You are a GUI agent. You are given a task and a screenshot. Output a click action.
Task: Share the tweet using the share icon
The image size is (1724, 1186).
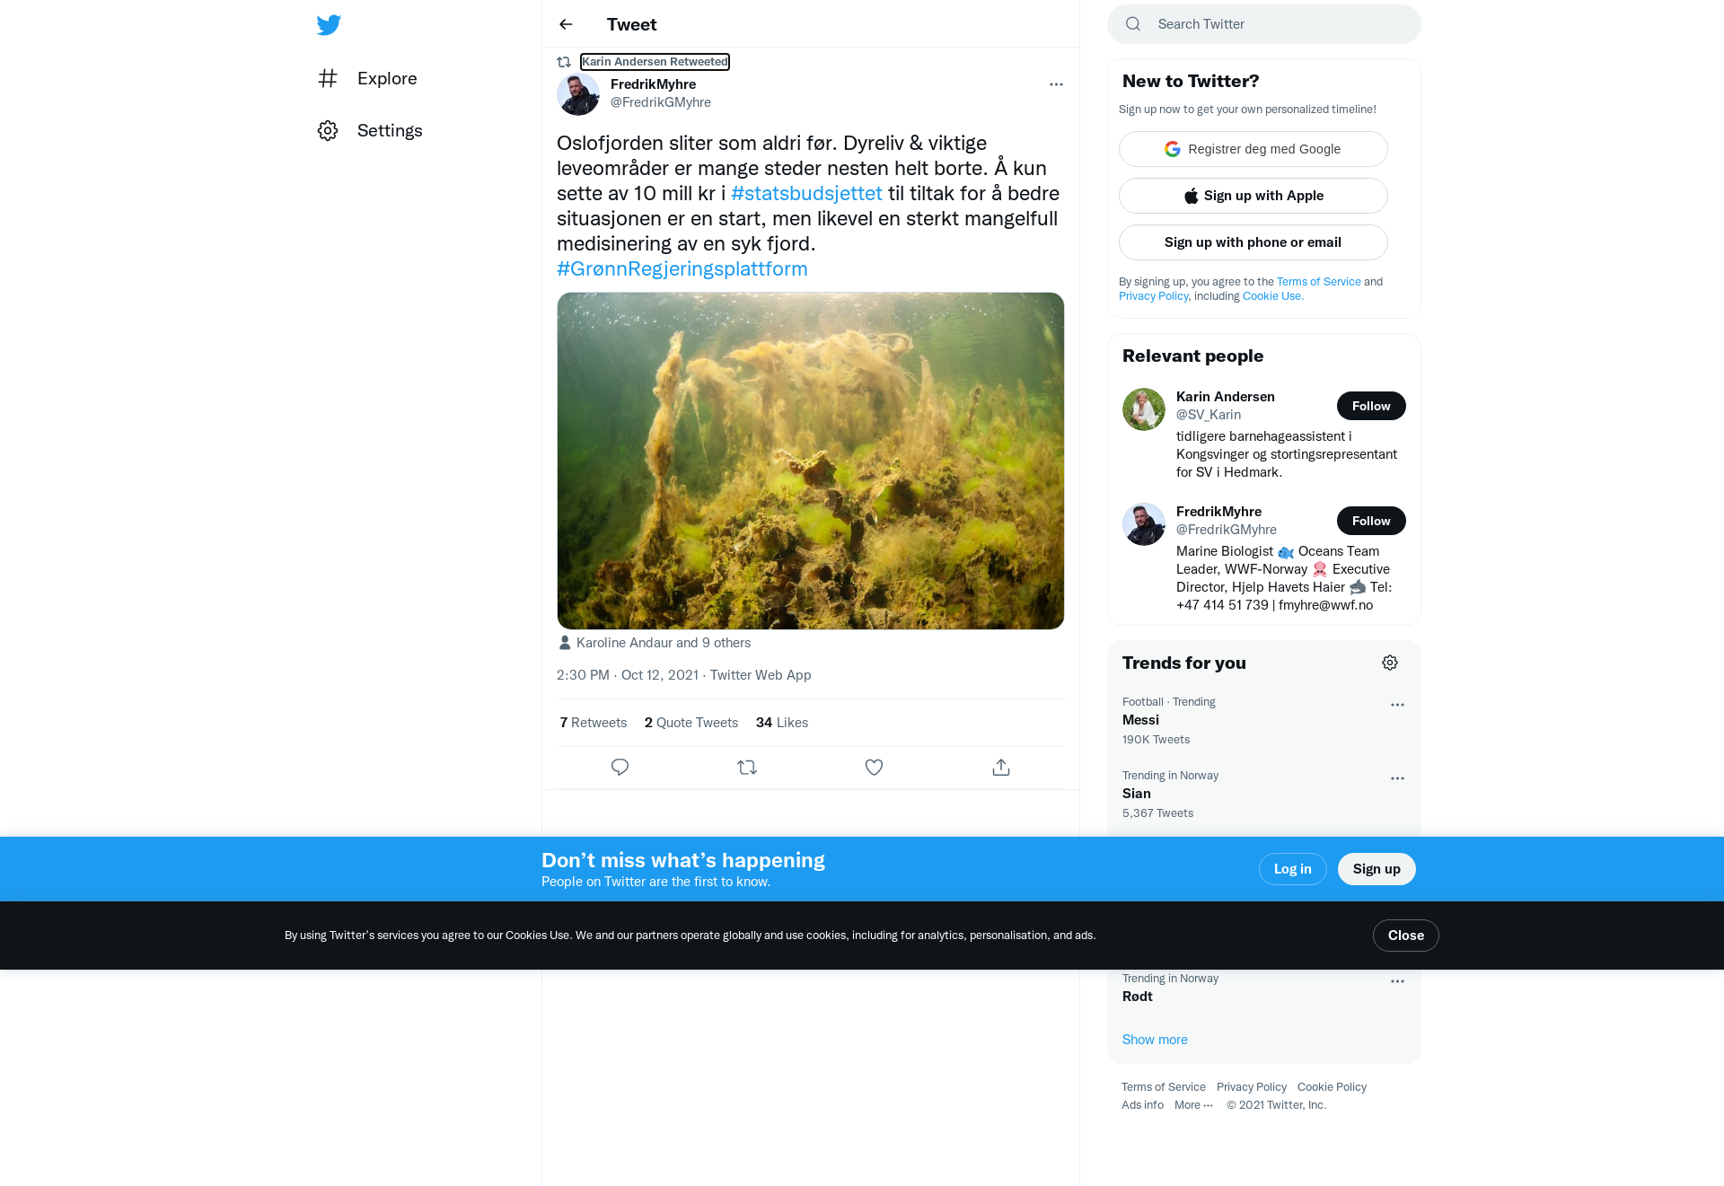click(1001, 768)
